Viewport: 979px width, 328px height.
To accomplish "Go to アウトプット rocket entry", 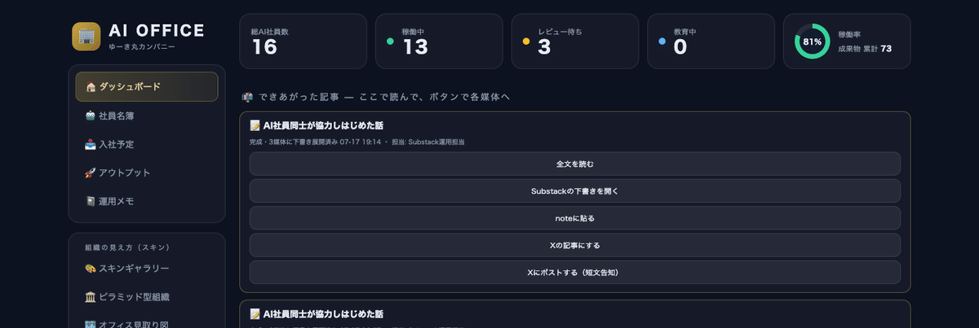I will point(147,173).
